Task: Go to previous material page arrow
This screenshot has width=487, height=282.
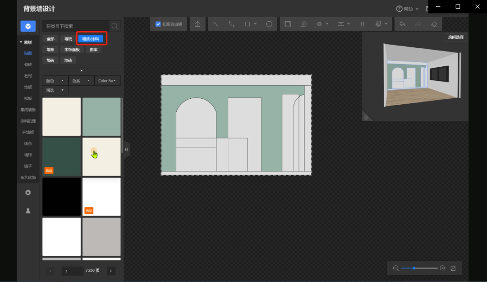Action: 50,271
